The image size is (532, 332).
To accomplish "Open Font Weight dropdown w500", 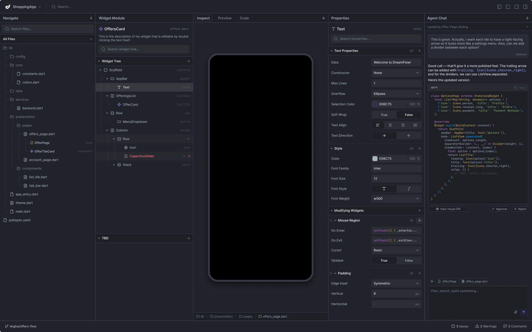I will (x=396, y=199).
